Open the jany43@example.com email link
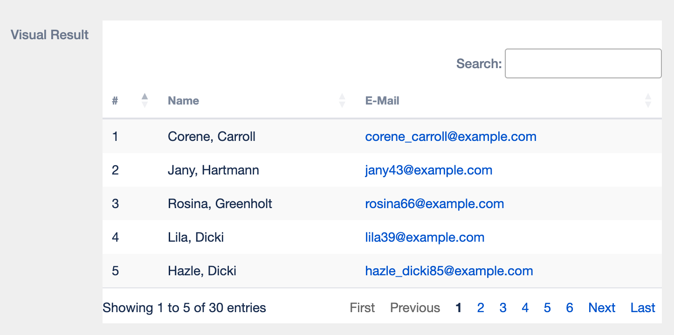This screenshot has height=335, width=674. coord(429,170)
